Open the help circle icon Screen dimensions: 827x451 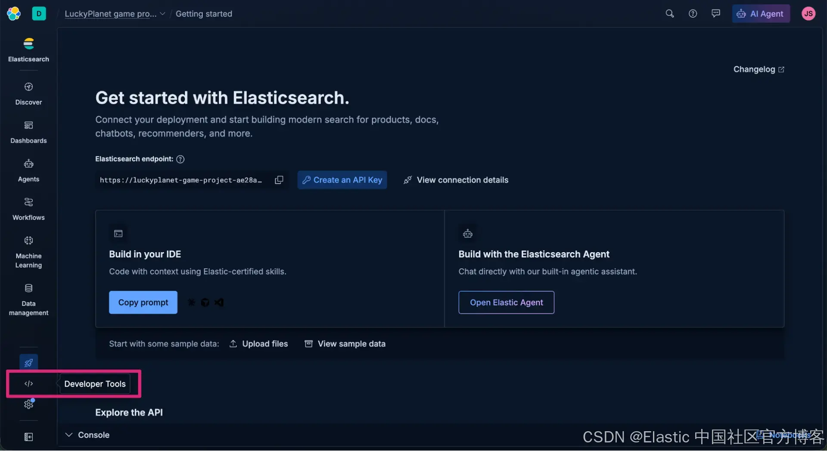693,14
